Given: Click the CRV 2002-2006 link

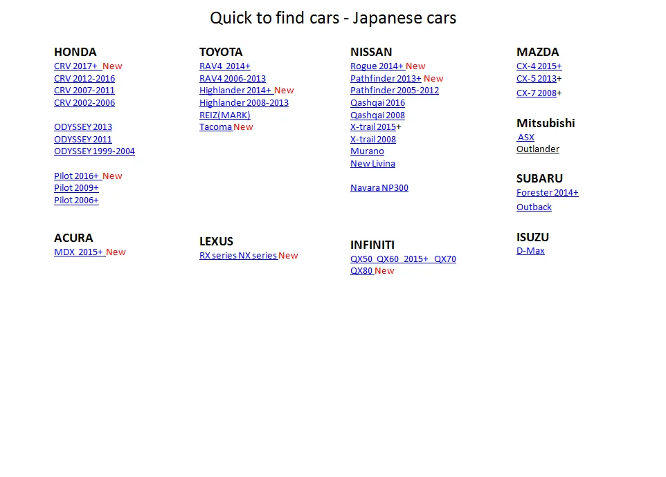Looking at the screenshot, I should 84,103.
